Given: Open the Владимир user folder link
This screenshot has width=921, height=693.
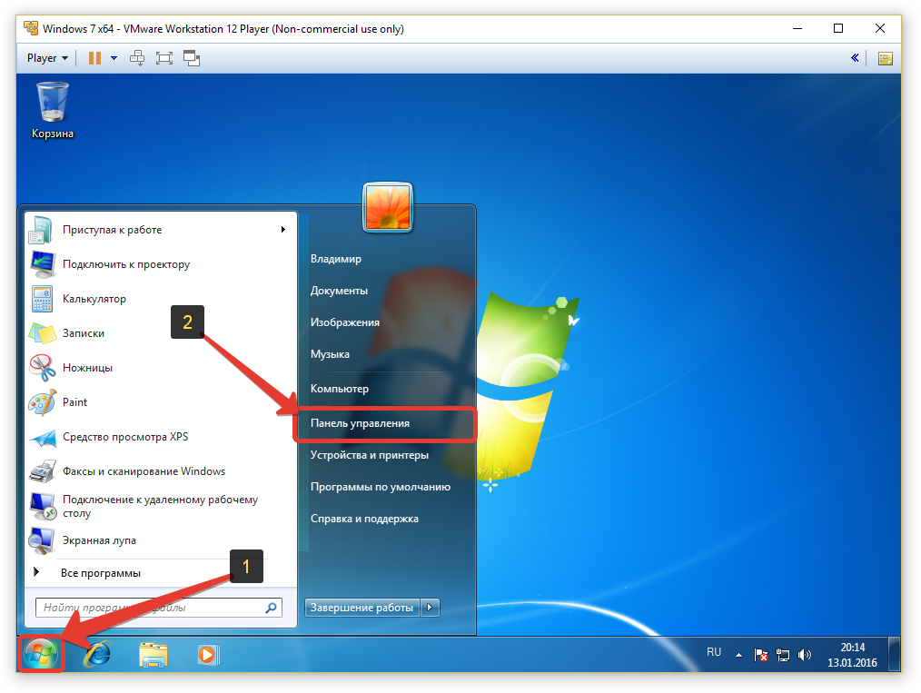Looking at the screenshot, I should [x=336, y=259].
